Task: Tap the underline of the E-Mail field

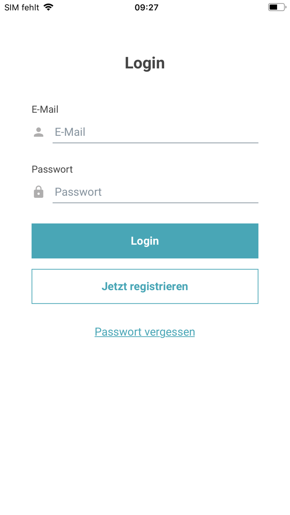Action: click(155, 143)
